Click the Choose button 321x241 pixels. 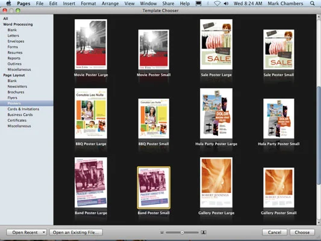click(x=302, y=233)
